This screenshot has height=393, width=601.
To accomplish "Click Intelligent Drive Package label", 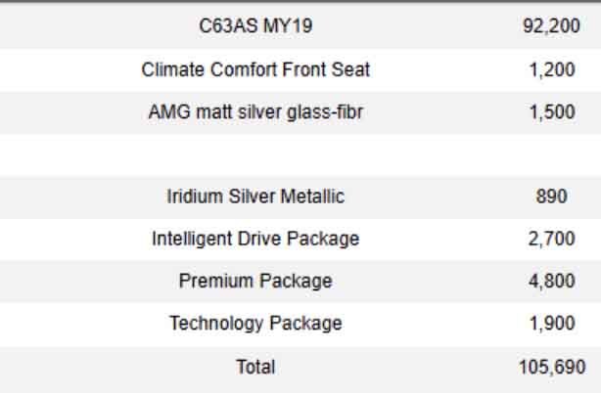I will pos(255,239).
